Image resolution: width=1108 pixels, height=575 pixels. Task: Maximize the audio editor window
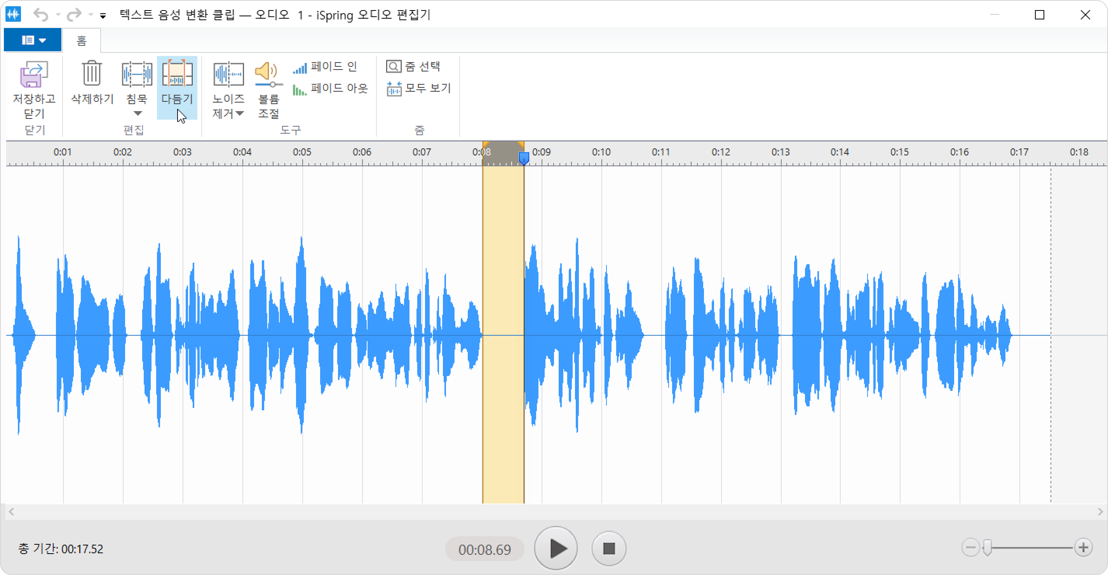1040,15
